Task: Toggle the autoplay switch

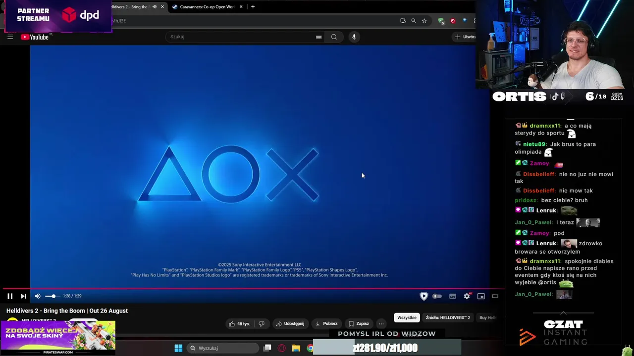Action: click(437, 296)
